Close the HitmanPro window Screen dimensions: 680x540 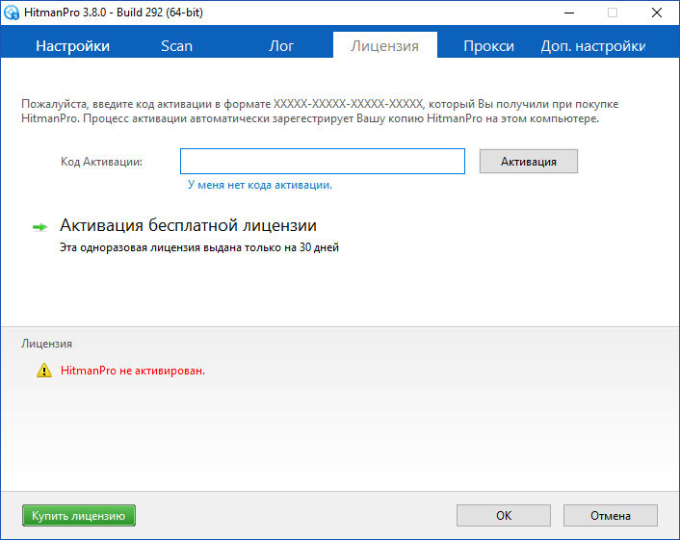(657, 13)
